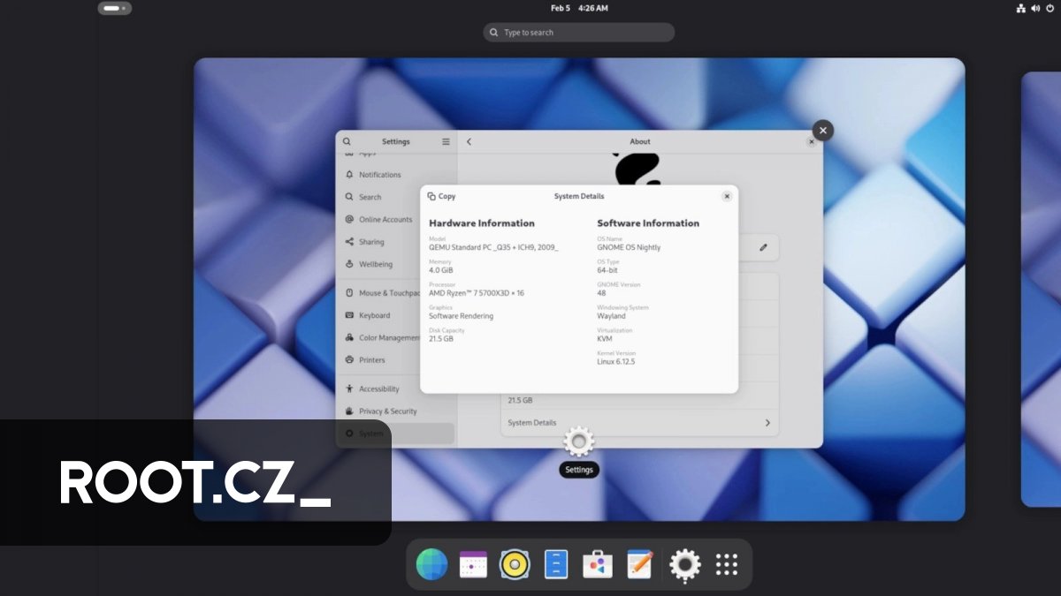This screenshot has height=596, width=1061.
Task: Open the Settings hamburger menu
Action: tap(446, 141)
